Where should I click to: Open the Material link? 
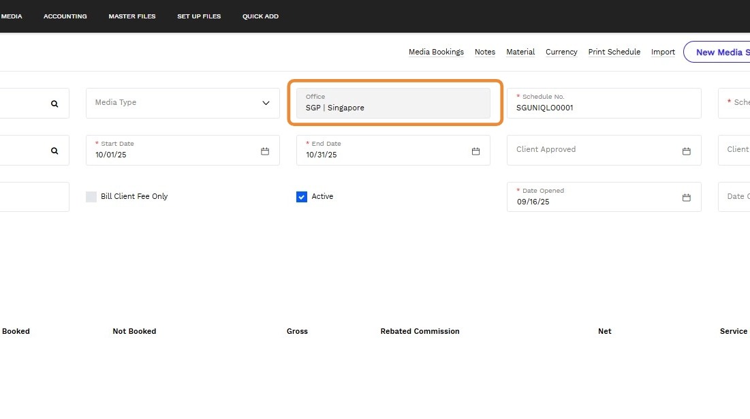520,52
